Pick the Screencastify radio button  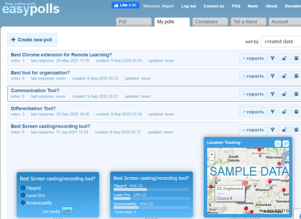(x=23, y=203)
